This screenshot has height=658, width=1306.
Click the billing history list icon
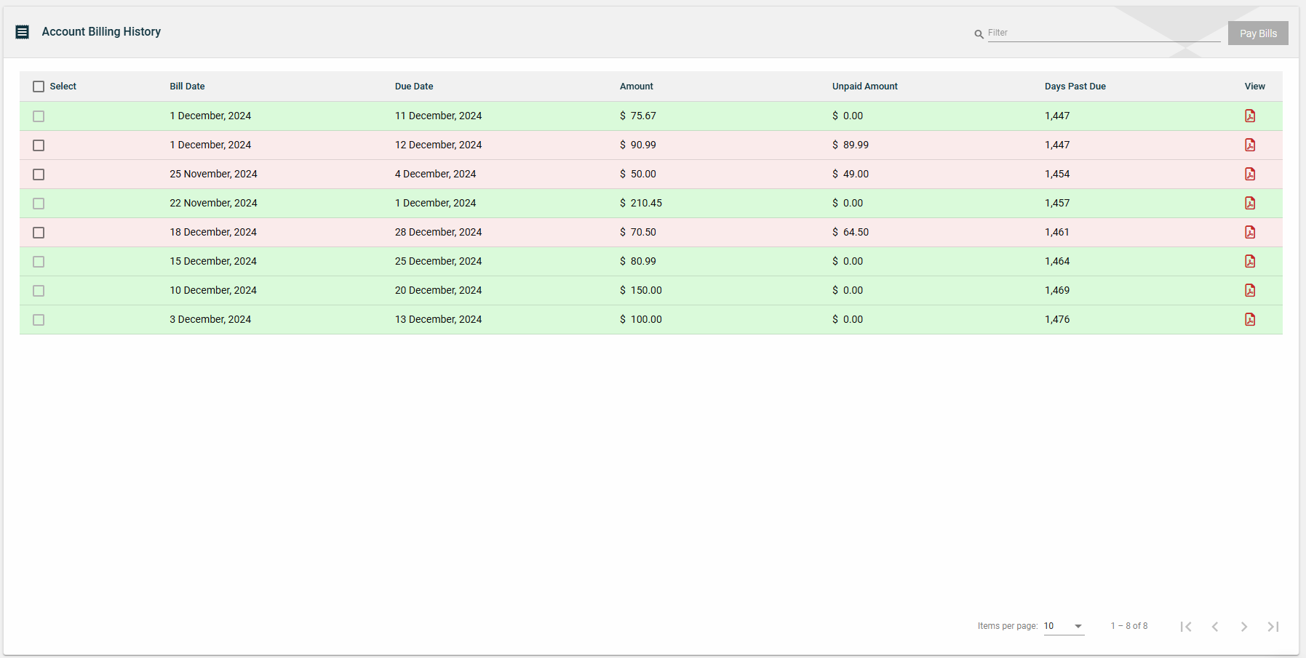pos(23,31)
